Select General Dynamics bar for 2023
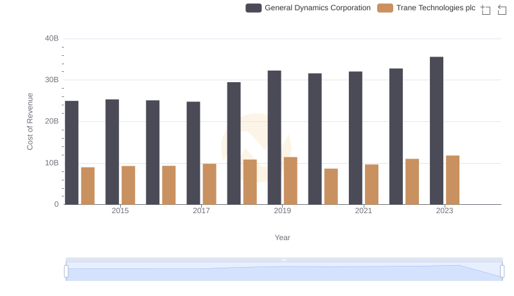Screen dimensions: 514x296 pyautogui.click(x=436, y=130)
